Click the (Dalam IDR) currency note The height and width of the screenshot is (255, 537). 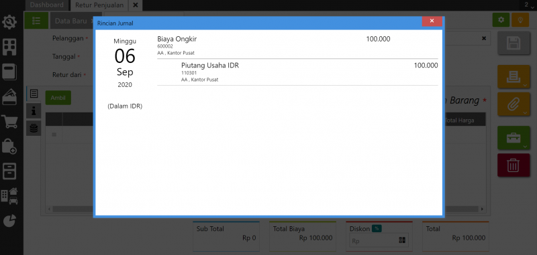[125, 106]
